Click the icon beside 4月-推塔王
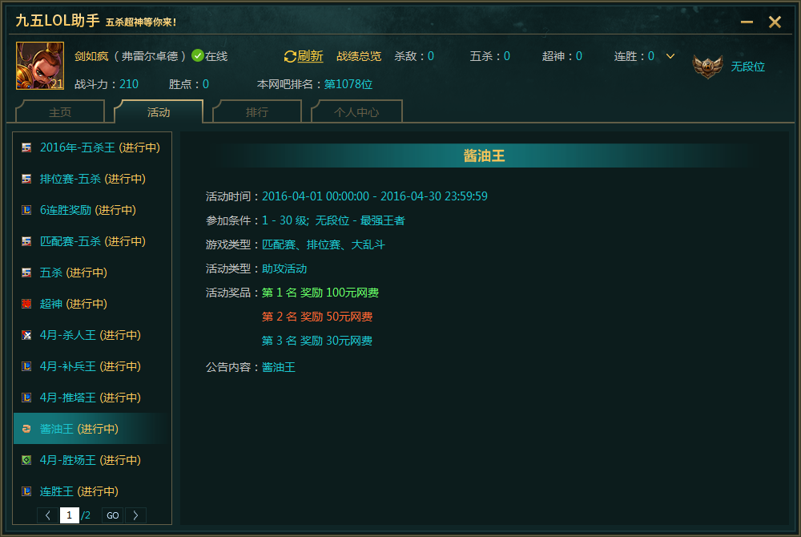The width and height of the screenshot is (801, 537). (26, 398)
